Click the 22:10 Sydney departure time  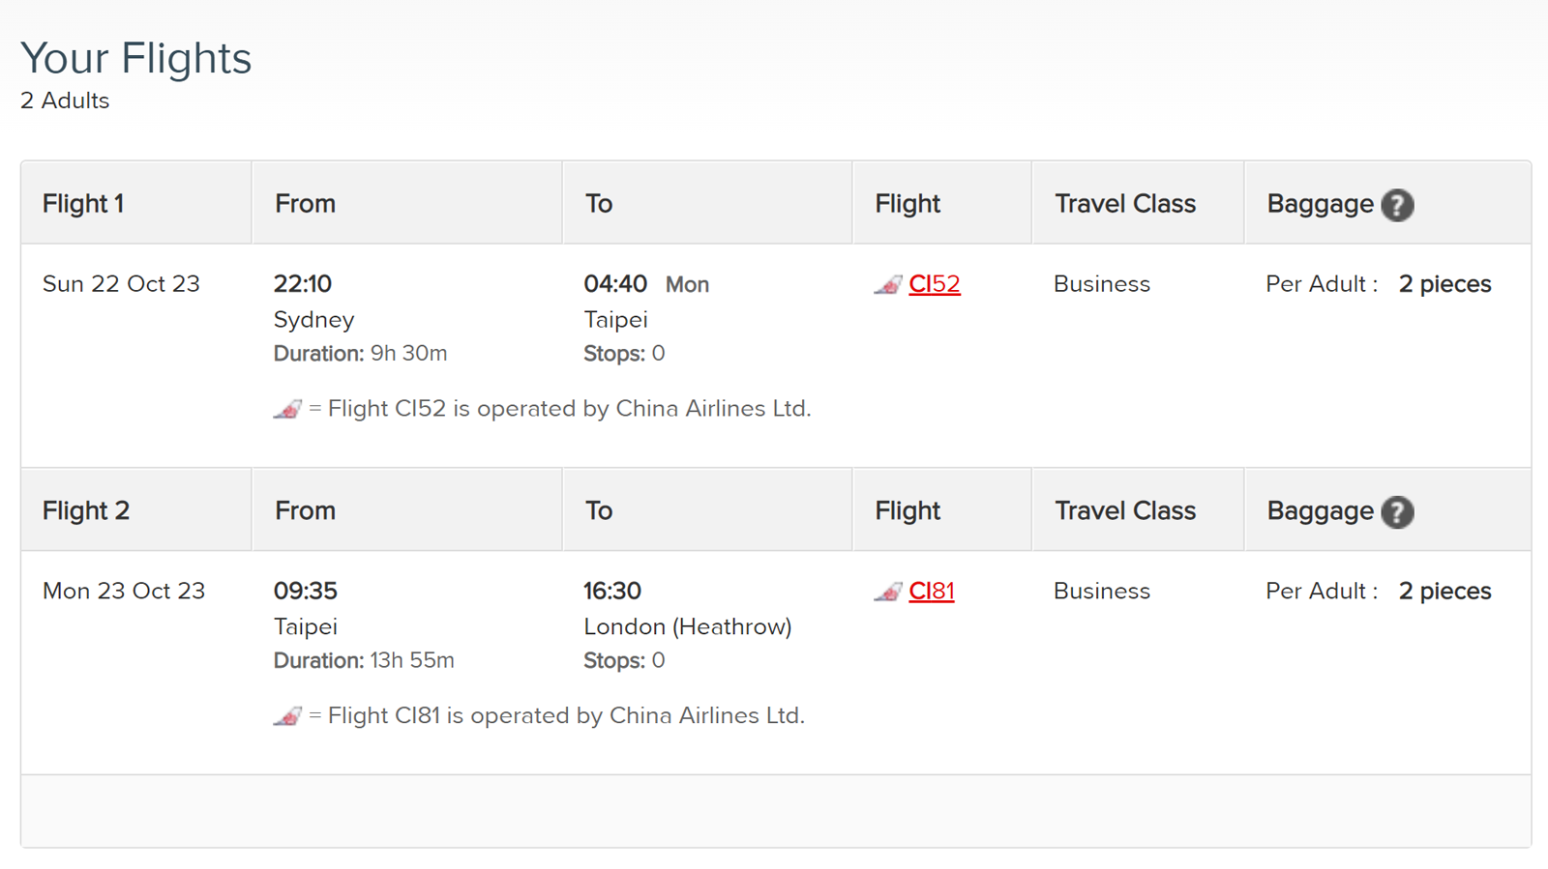303,284
